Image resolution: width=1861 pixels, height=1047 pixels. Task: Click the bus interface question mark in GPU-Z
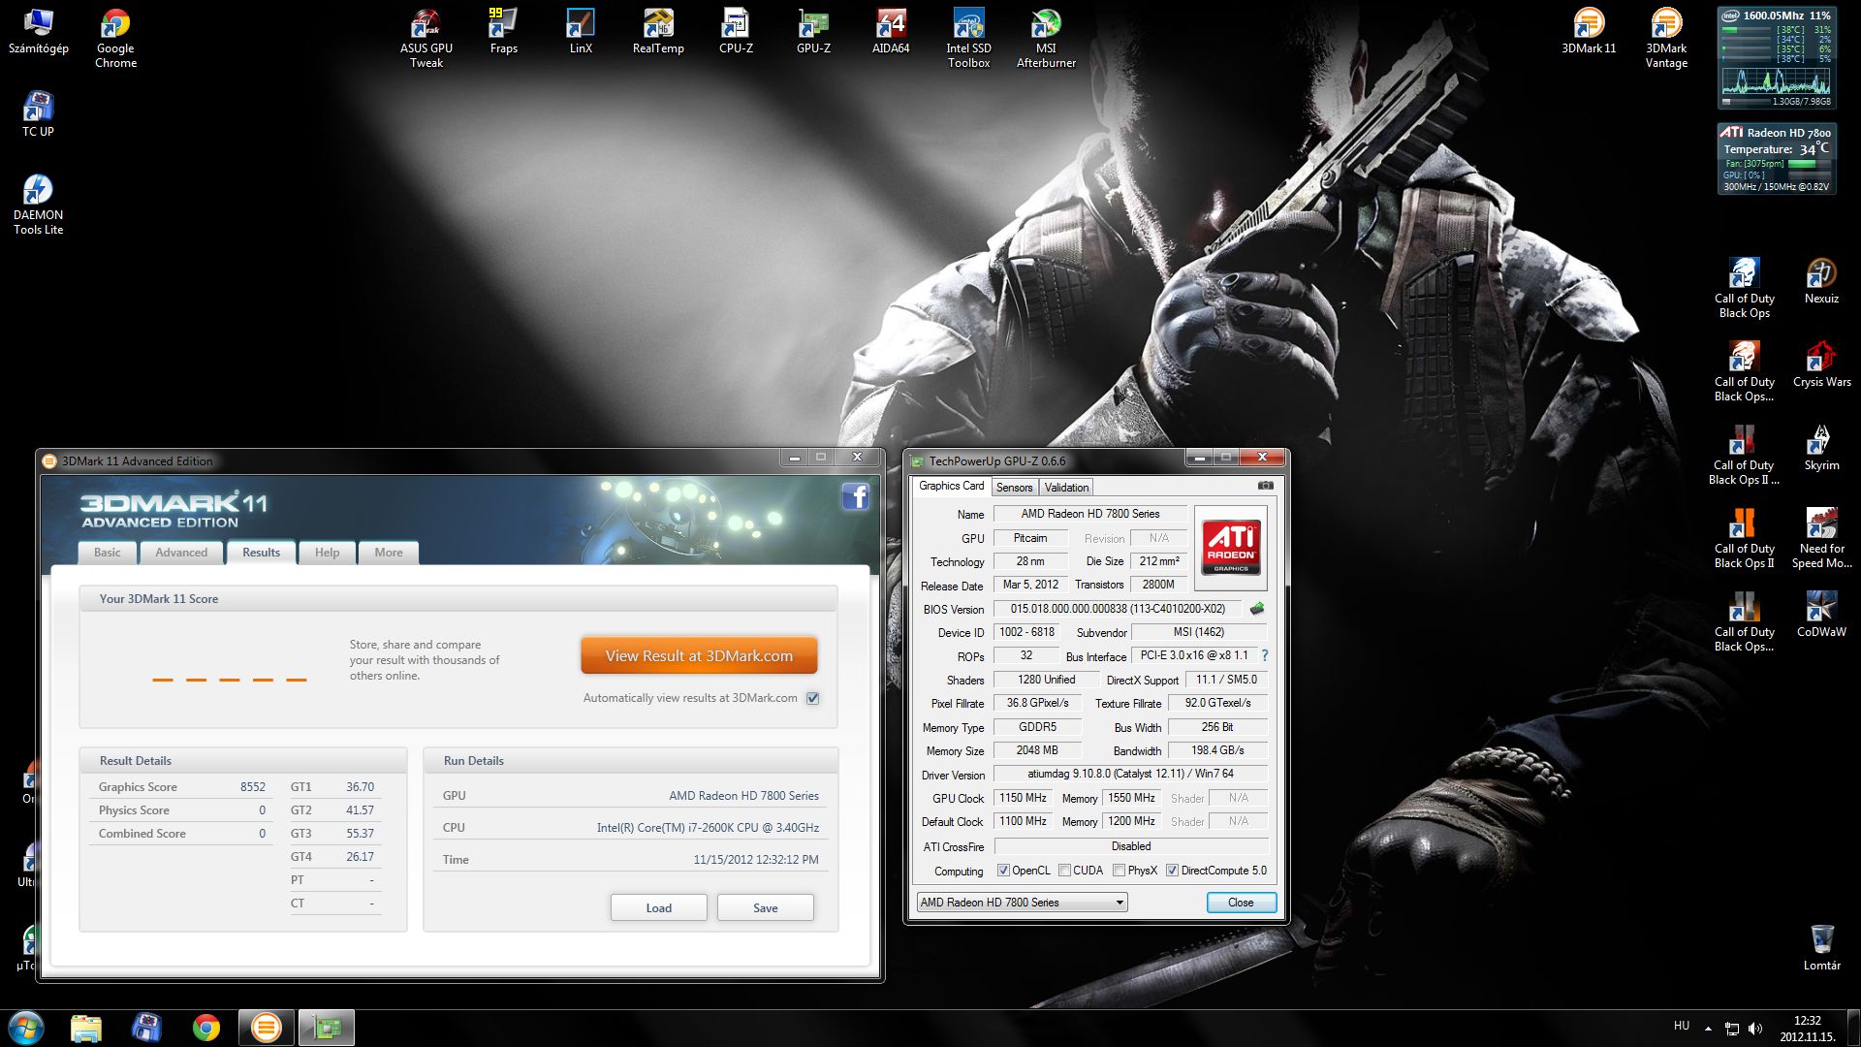pyautogui.click(x=1264, y=655)
